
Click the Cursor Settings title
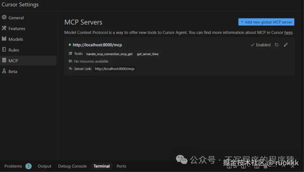(x=20, y=5)
